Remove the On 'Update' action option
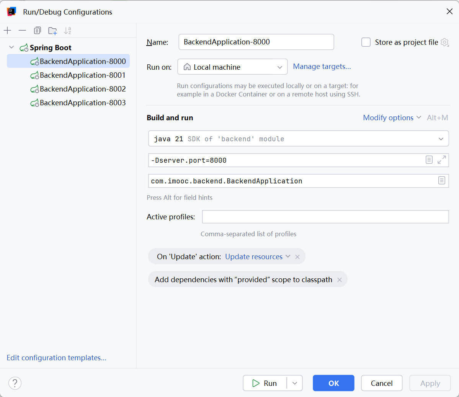 (x=297, y=257)
